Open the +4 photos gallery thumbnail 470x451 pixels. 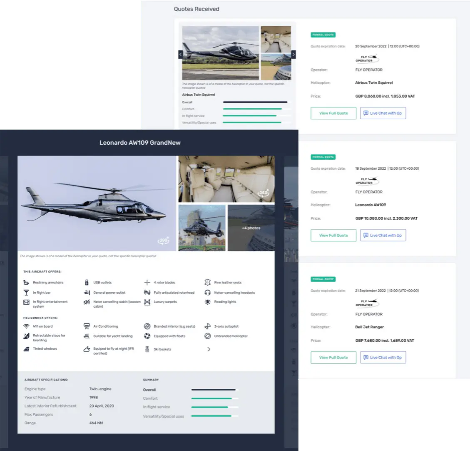[251, 228]
